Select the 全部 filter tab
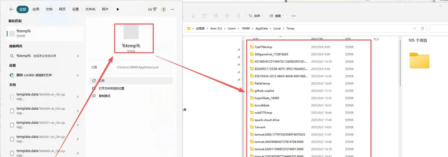Screen dimensions: 448x157 (22, 9)
